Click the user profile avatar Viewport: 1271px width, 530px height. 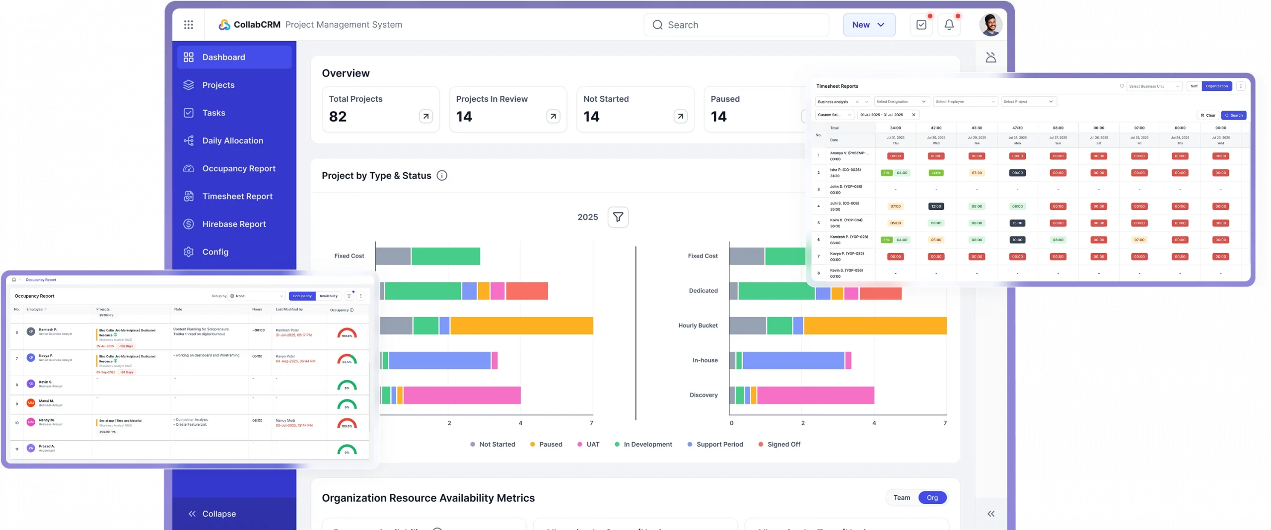click(x=990, y=25)
